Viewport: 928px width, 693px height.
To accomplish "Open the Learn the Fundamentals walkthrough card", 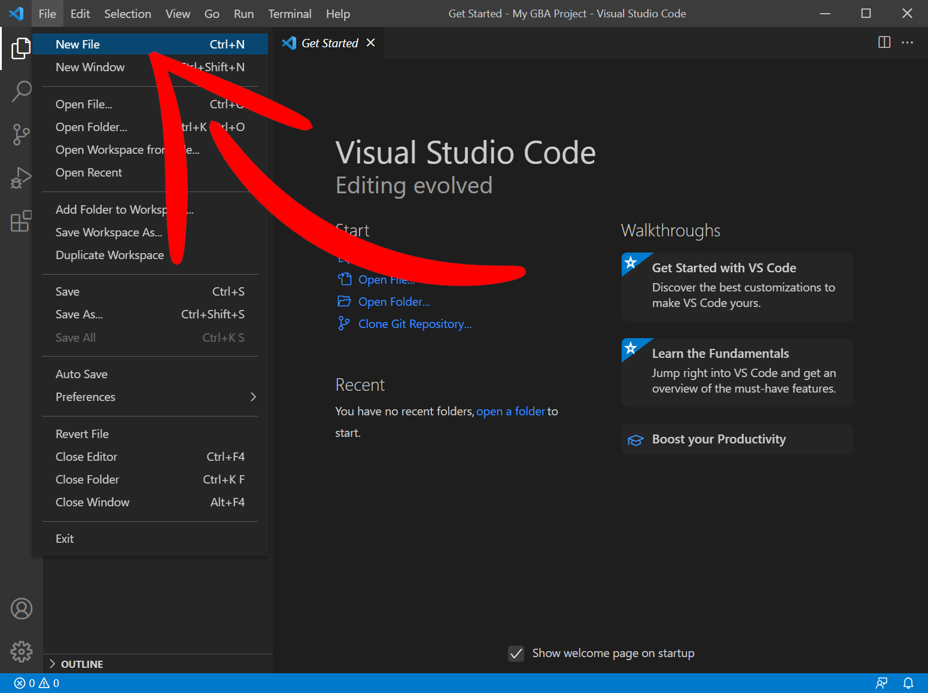I will (x=737, y=371).
